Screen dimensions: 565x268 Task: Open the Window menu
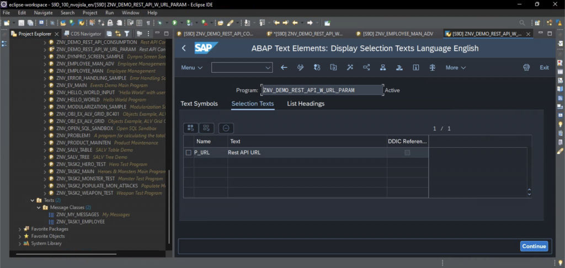coord(130,13)
